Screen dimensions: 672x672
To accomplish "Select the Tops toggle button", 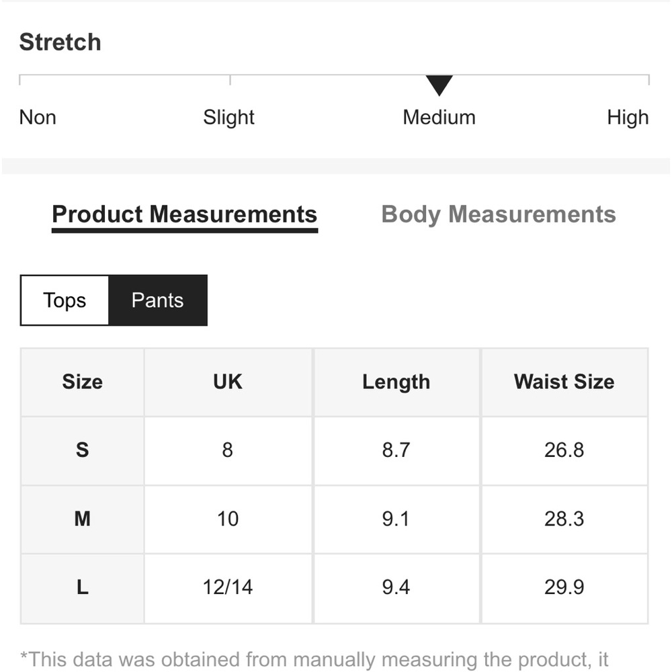I will [x=65, y=300].
